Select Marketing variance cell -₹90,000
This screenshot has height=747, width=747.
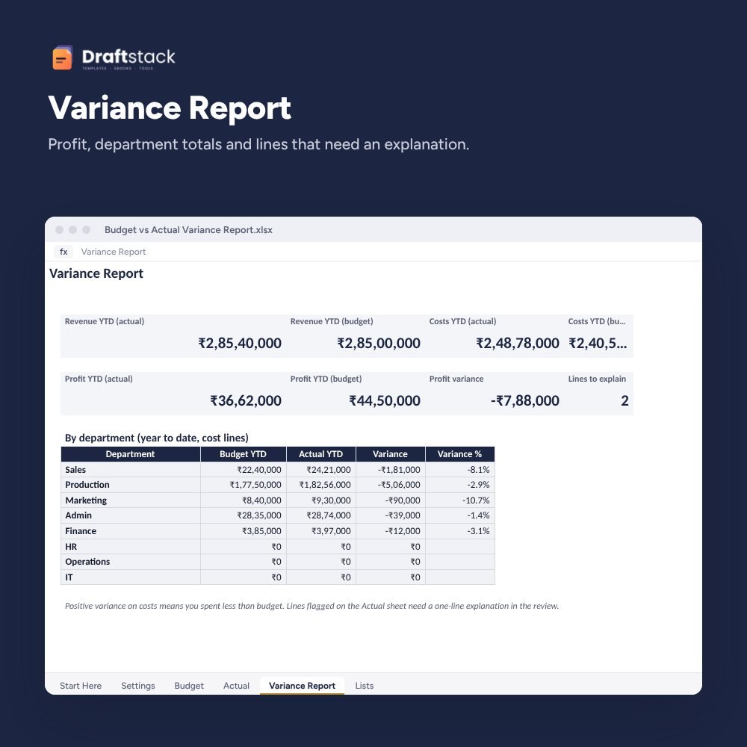coord(390,500)
